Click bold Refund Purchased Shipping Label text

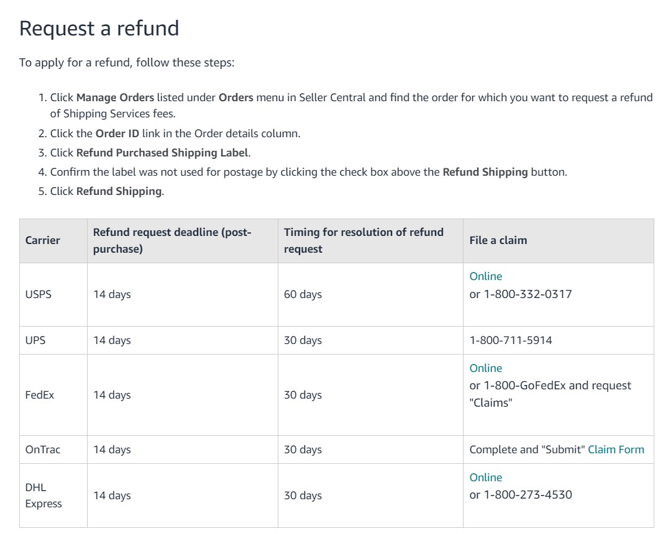[162, 153]
